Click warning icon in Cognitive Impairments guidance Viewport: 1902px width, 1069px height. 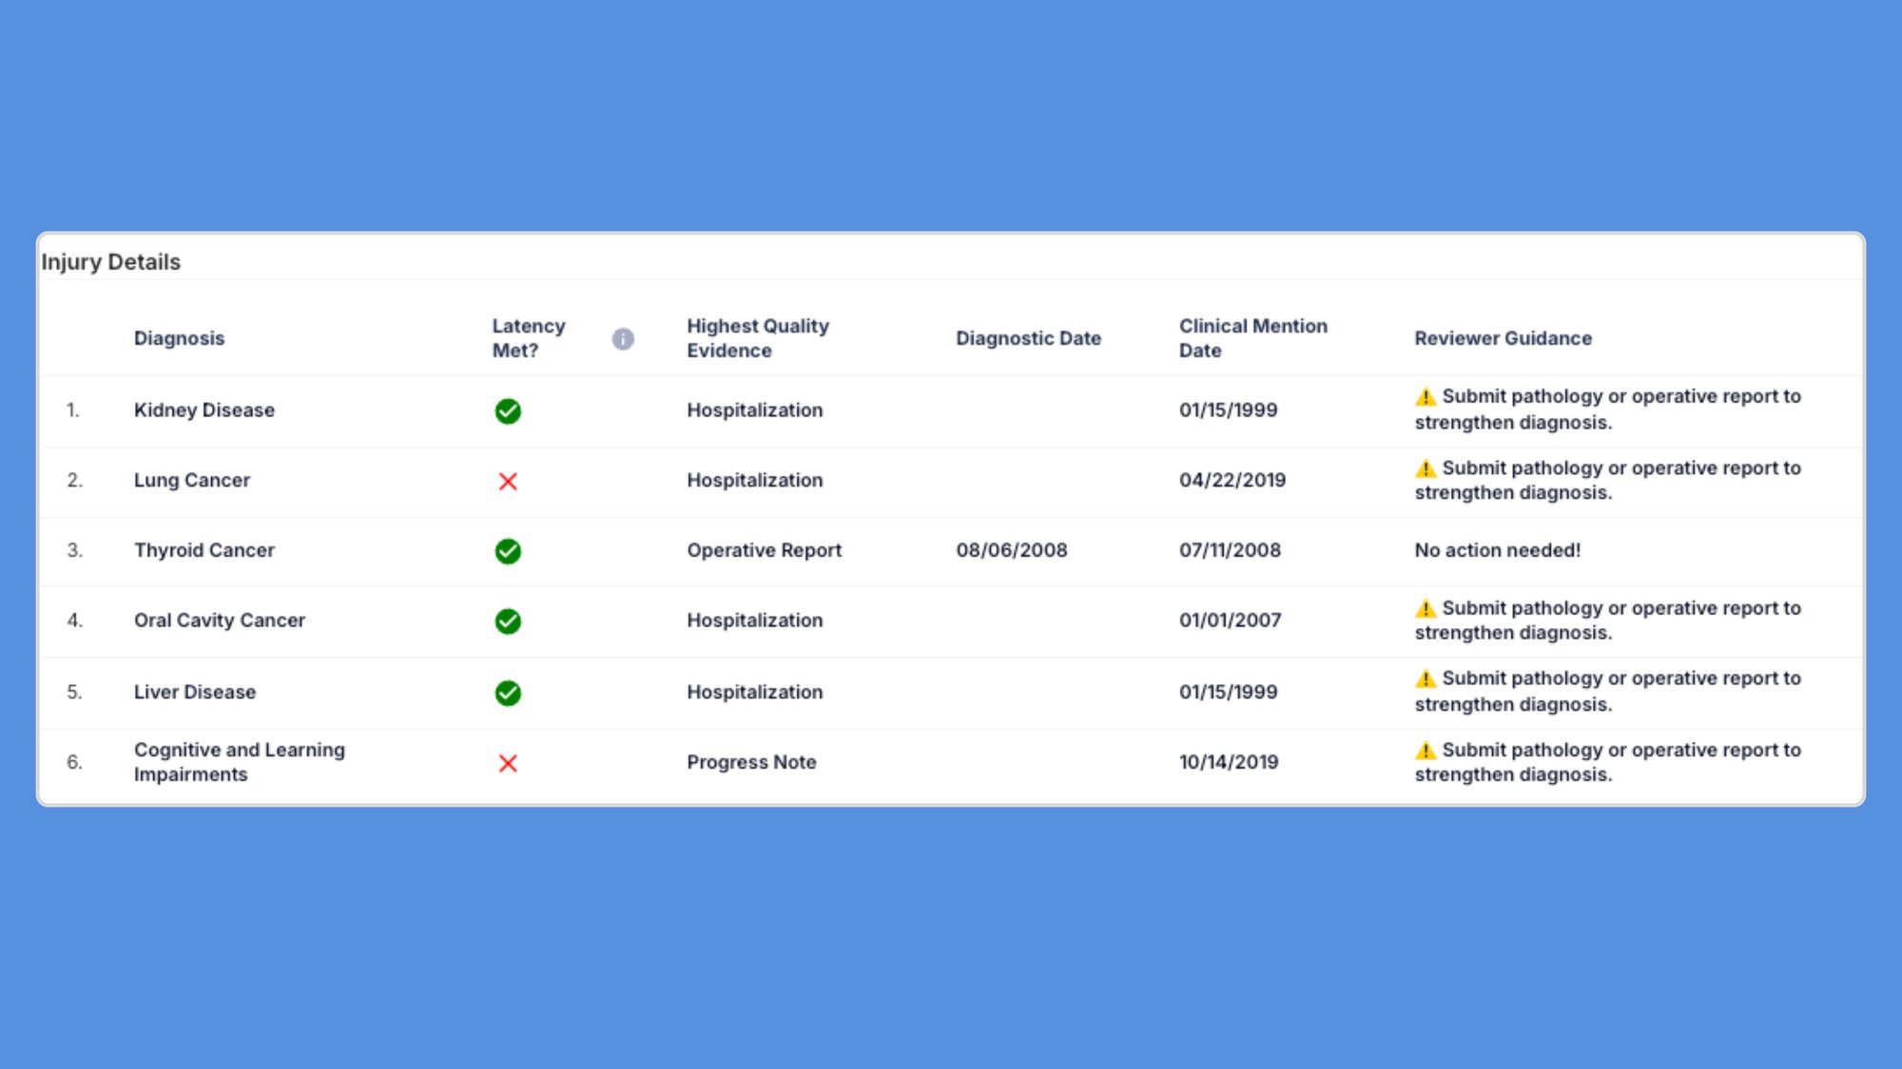pos(1426,750)
